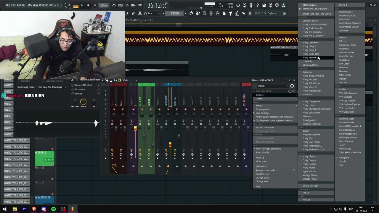The image size is (379, 213).
Task: Click the question mark help icon
Action: click(258, 5)
